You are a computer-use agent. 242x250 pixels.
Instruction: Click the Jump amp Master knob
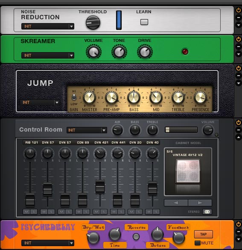[89, 97]
